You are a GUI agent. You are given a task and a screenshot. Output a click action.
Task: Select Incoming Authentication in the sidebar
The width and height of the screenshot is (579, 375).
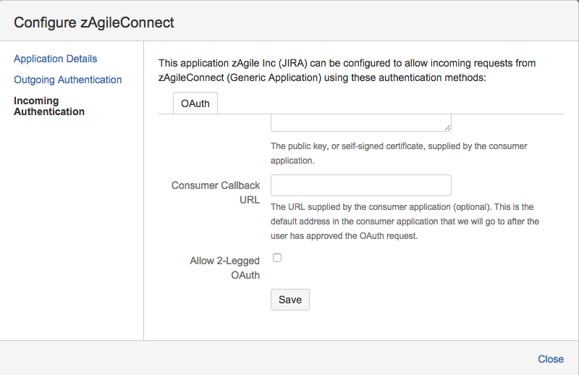49,106
